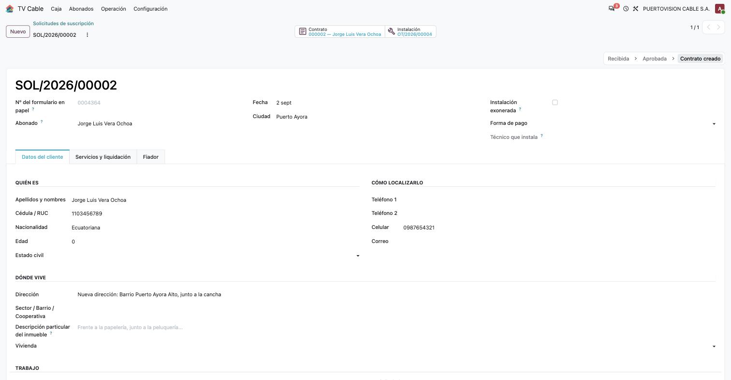Open the Instalación OT/2026/00004 smart button
Image resolution: width=731 pixels, height=380 pixels.
pos(410,31)
